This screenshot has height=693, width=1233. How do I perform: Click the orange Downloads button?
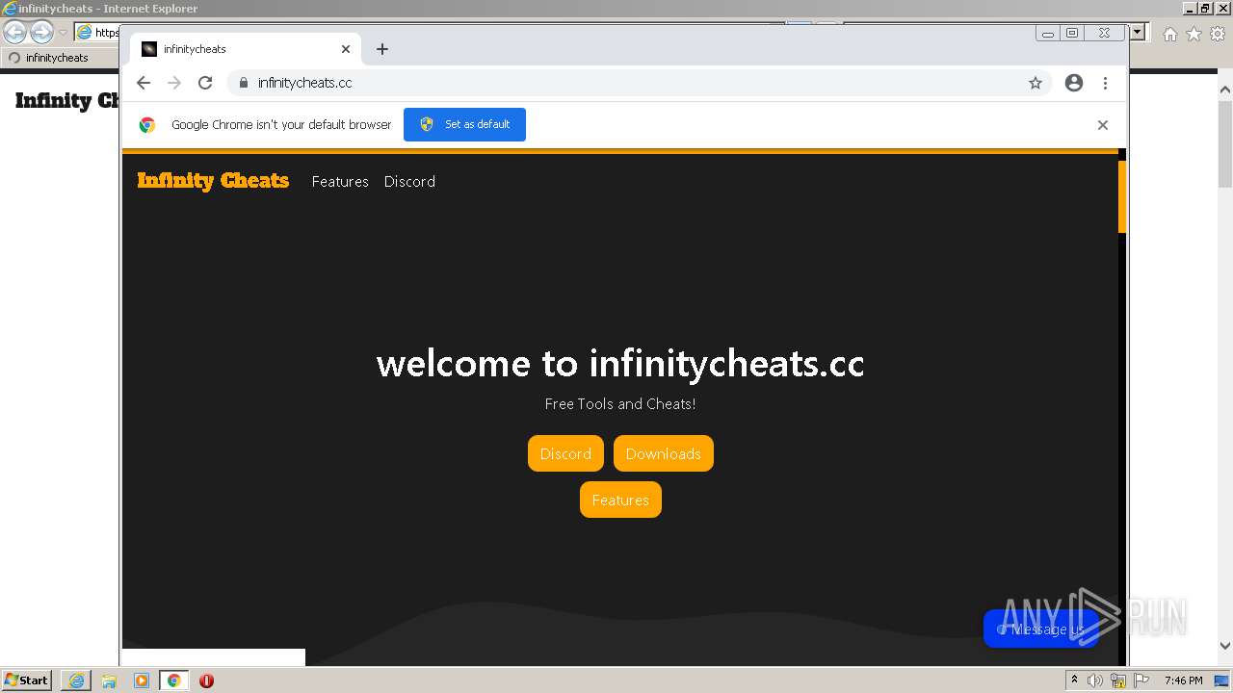coord(664,453)
